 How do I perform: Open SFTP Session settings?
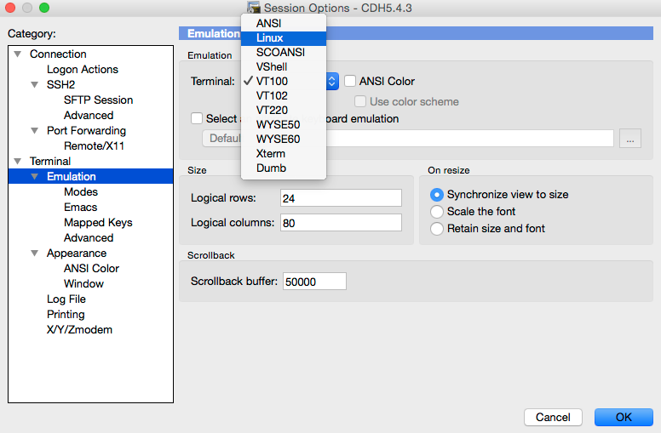point(98,100)
